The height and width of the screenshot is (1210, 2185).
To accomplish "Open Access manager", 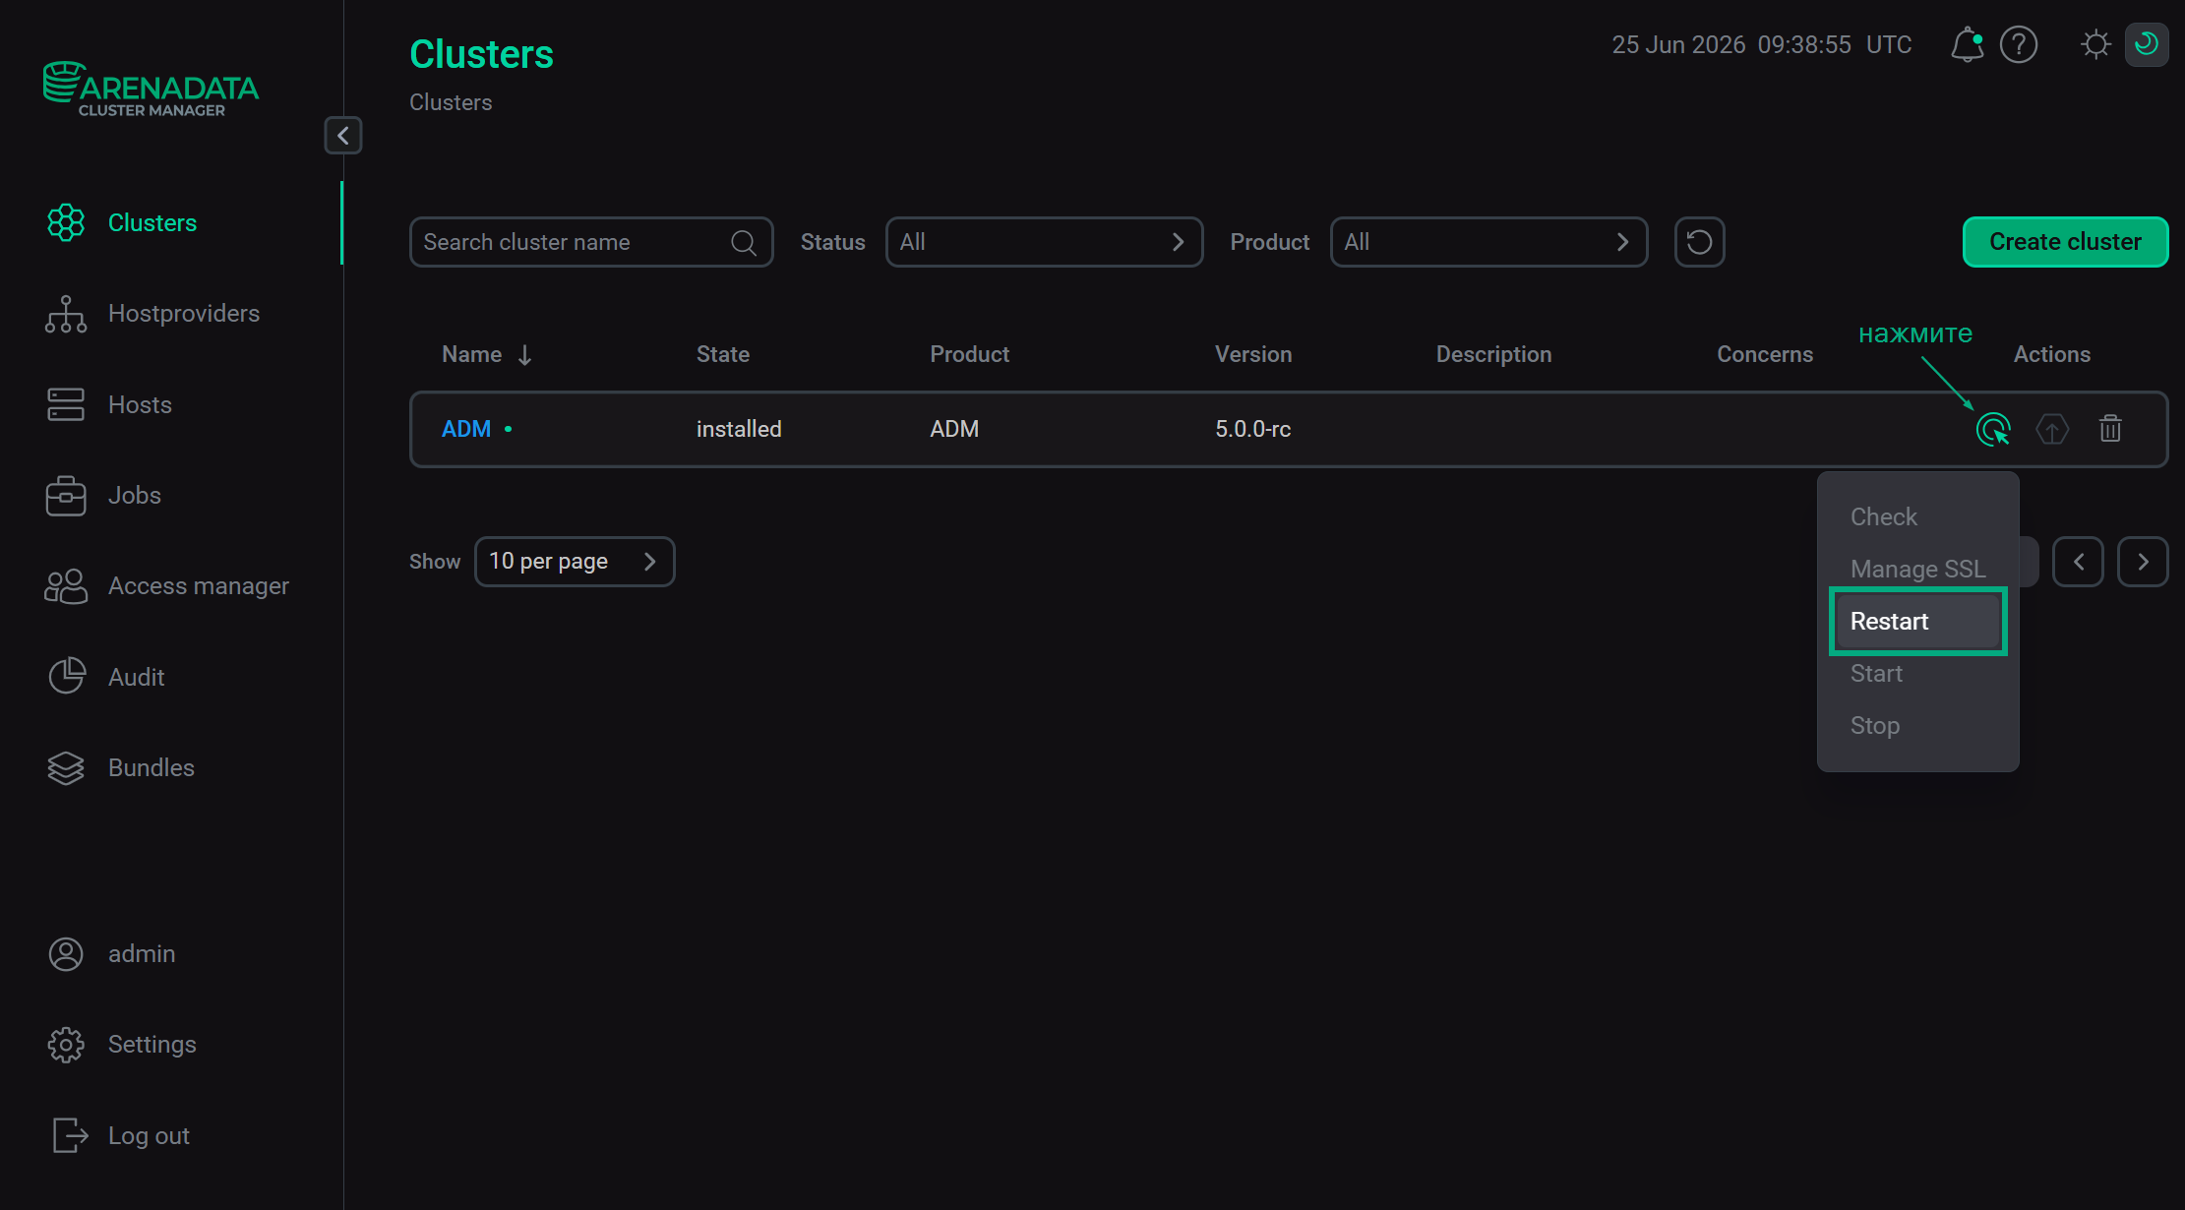I will coord(199,586).
